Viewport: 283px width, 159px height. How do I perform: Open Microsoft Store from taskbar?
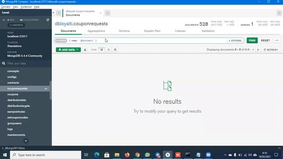(107, 155)
